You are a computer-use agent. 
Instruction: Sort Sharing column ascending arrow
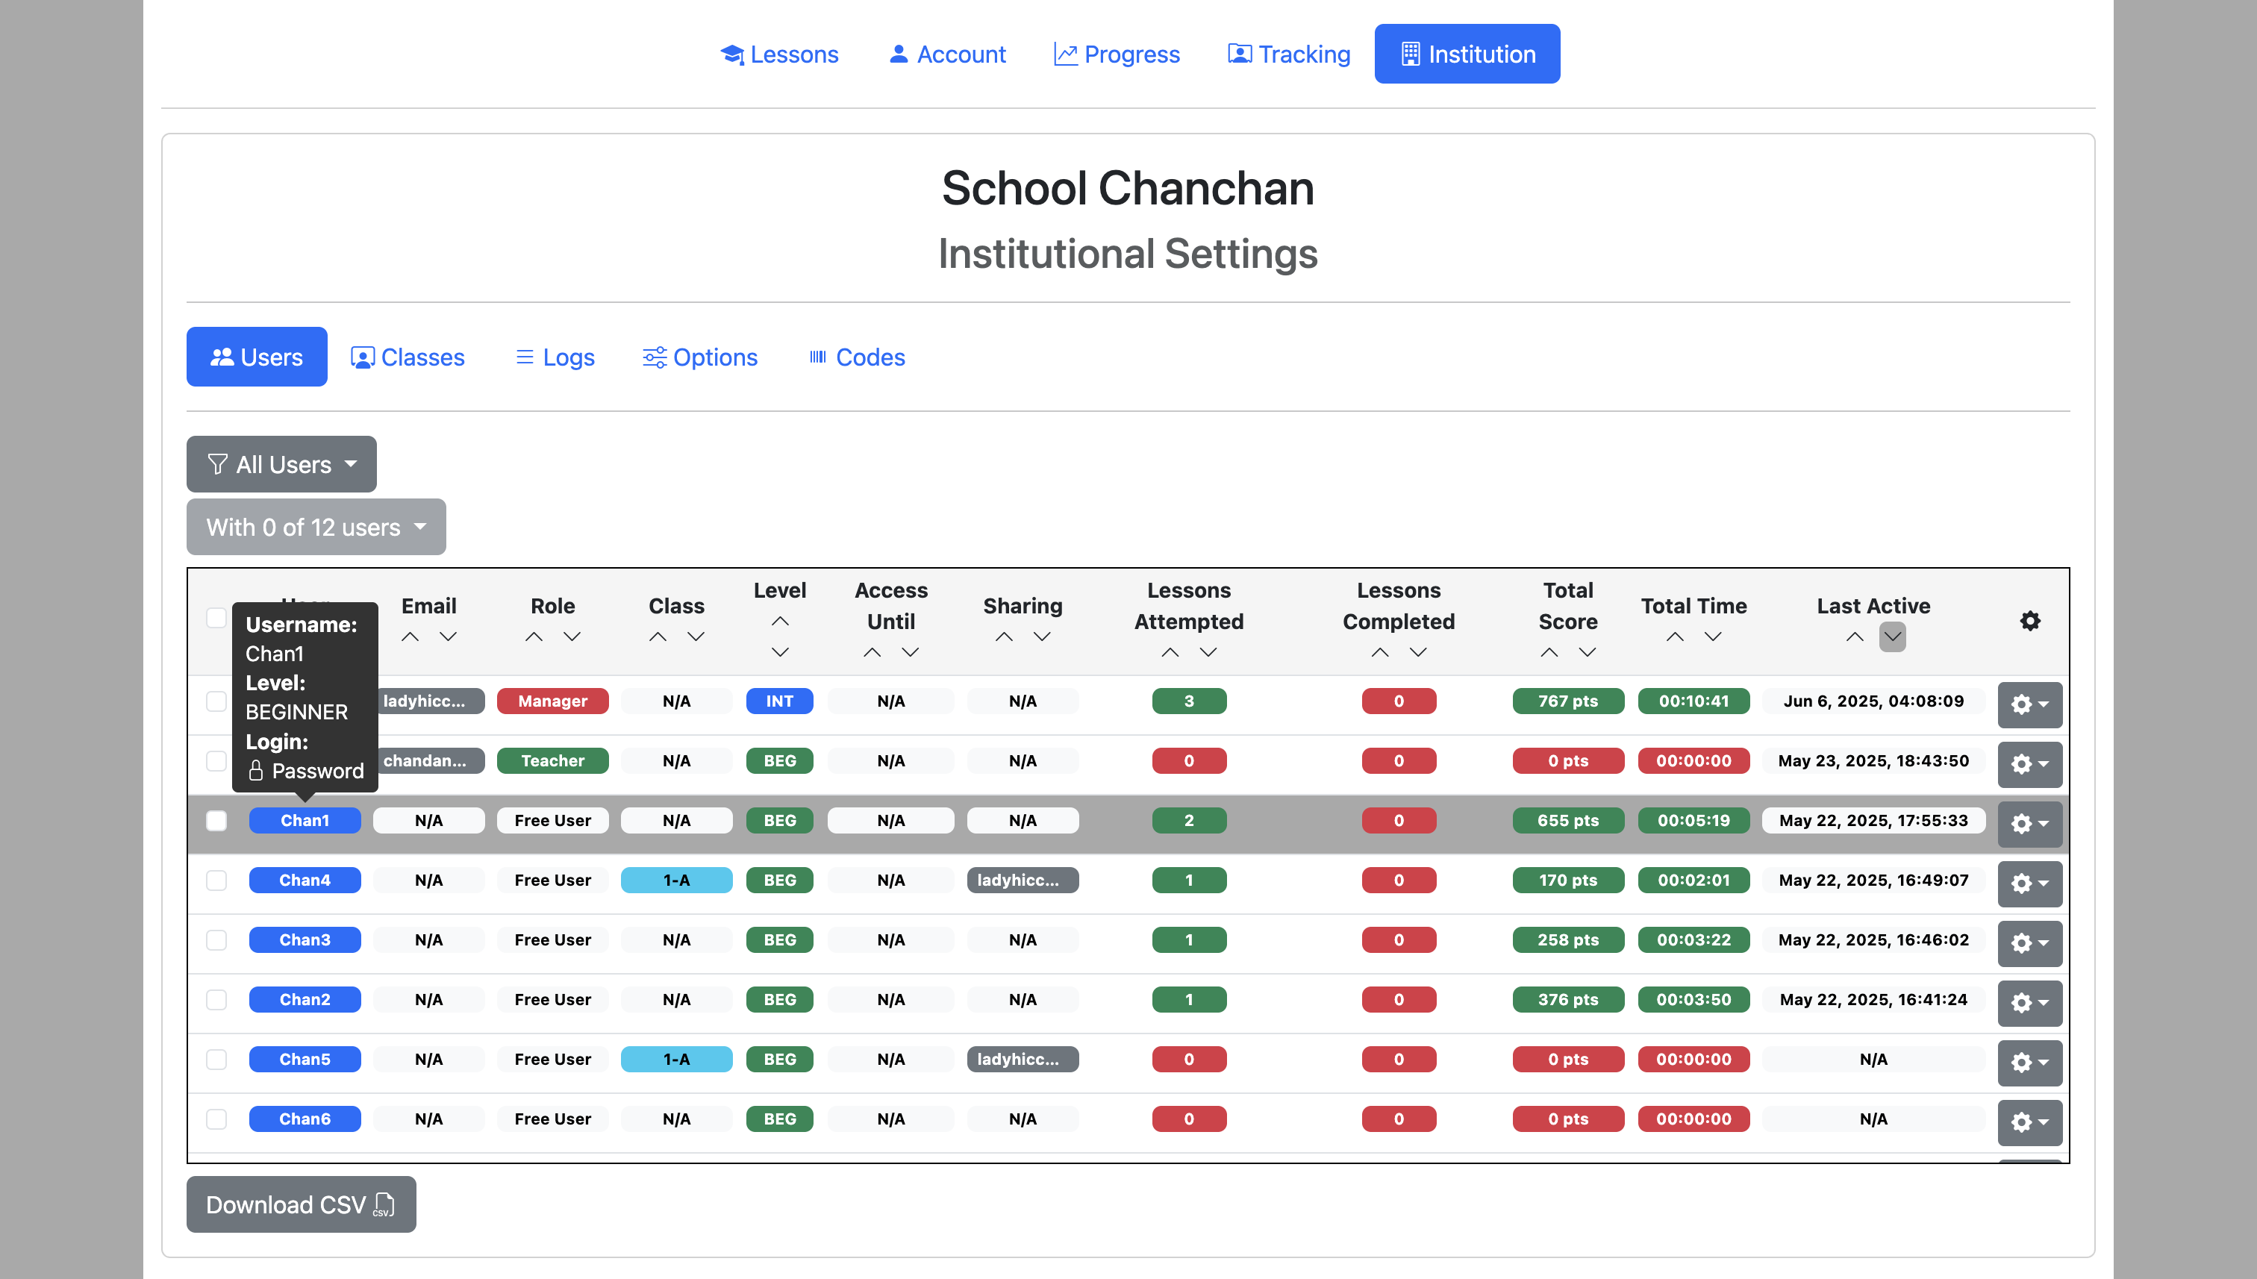click(1004, 637)
